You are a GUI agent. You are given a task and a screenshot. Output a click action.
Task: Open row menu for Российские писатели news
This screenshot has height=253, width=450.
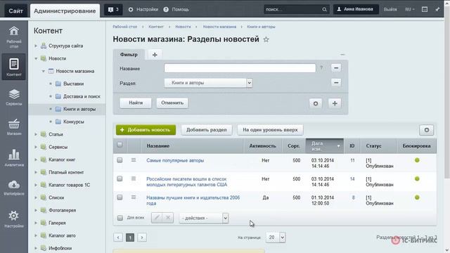pyautogui.click(x=134, y=179)
